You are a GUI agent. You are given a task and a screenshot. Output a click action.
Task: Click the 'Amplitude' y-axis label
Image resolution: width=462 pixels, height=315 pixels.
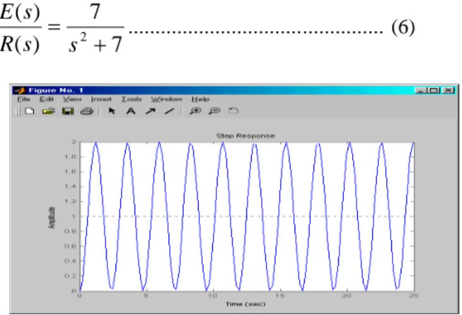pyautogui.click(x=52, y=218)
